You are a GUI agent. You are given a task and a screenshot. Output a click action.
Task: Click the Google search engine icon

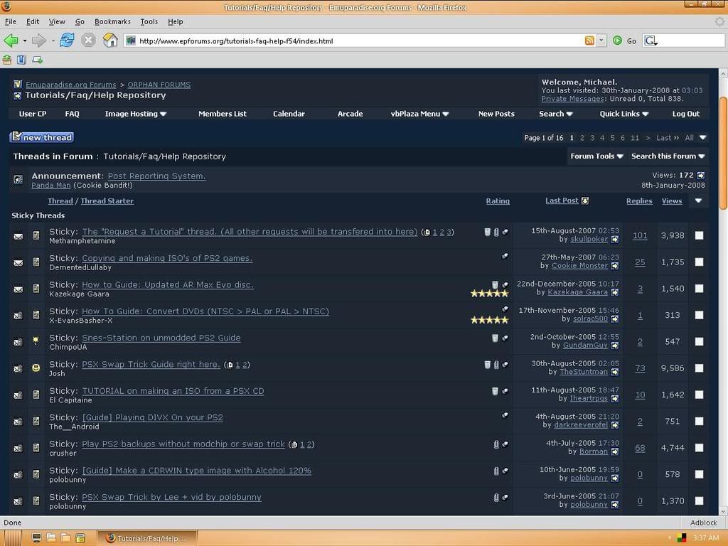tap(650, 41)
